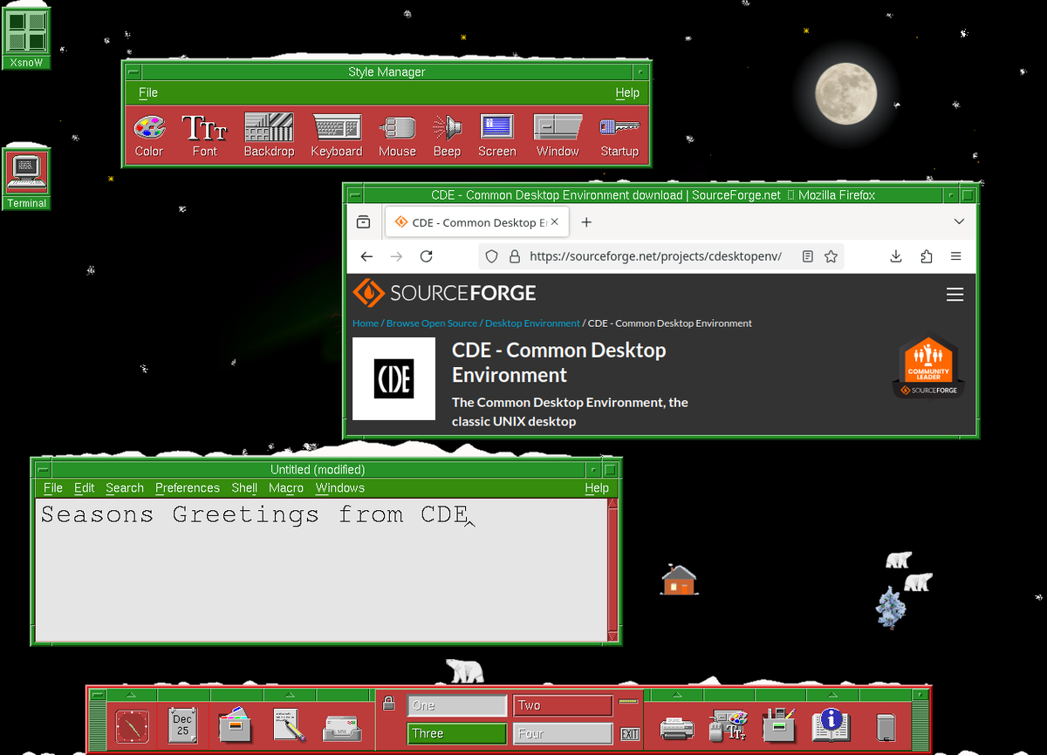Image resolution: width=1047 pixels, height=755 pixels.
Task: Open Mouse settings in Style Manager
Action: pos(397,136)
